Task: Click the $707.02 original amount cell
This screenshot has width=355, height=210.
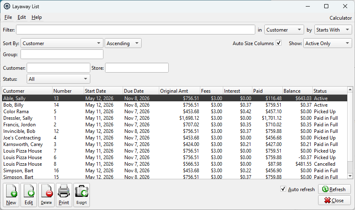Action: tap(191, 124)
